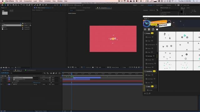This screenshot has width=200, height=112.
Task: Open the sliders settings icon in AtomX
Action: point(145,29)
